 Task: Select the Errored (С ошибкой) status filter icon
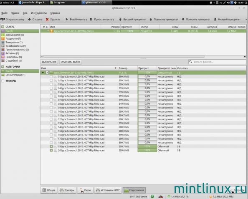click(3, 60)
